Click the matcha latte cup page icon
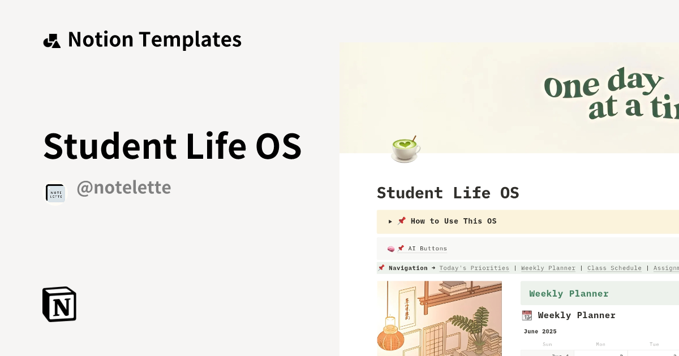This screenshot has height=356, width=679. 404,149
